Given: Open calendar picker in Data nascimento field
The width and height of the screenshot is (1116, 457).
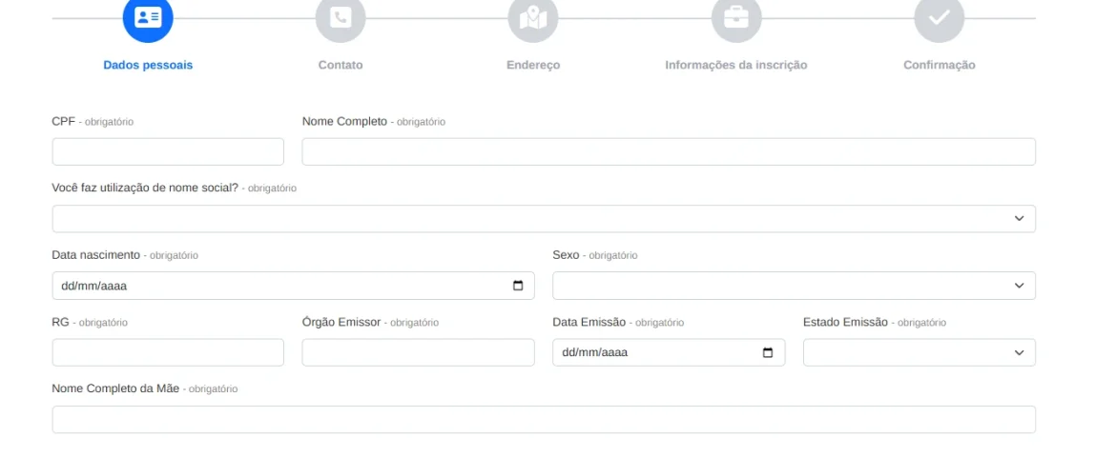Looking at the screenshot, I should [518, 286].
